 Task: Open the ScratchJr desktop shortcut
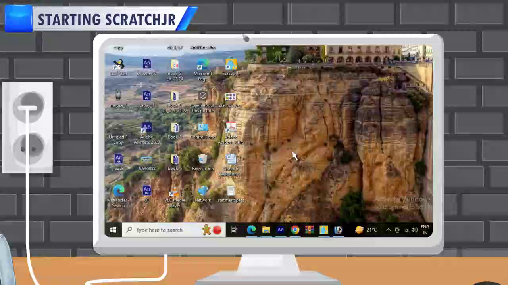tap(231, 65)
